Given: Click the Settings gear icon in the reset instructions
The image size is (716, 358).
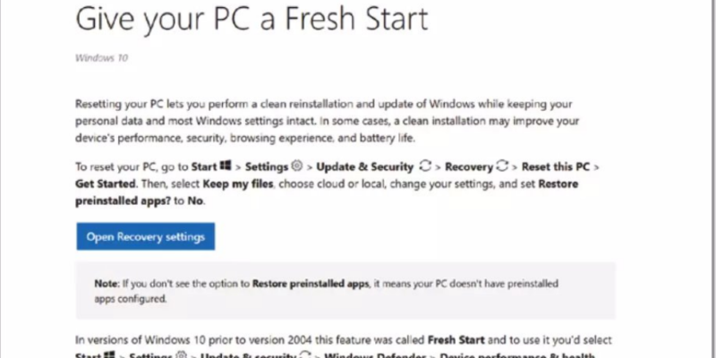Looking at the screenshot, I should [298, 166].
